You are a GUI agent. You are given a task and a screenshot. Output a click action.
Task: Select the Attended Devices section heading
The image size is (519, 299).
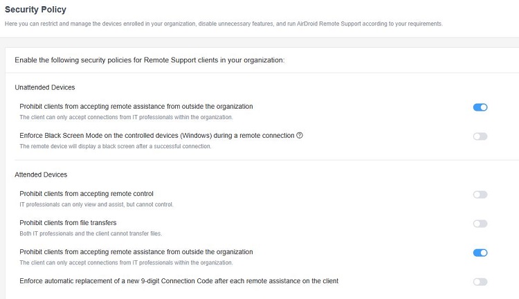click(42, 174)
